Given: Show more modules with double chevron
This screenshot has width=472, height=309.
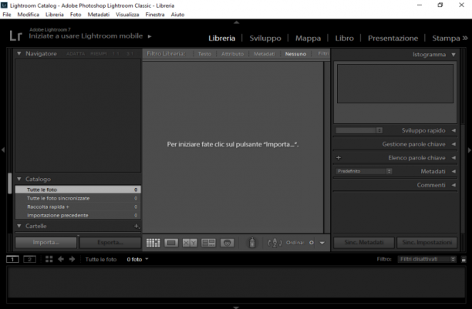Looking at the screenshot, I should (x=465, y=38).
